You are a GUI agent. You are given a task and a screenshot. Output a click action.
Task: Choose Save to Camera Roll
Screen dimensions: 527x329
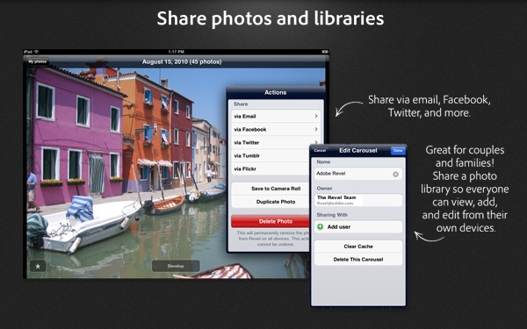pyautogui.click(x=271, y=189)
